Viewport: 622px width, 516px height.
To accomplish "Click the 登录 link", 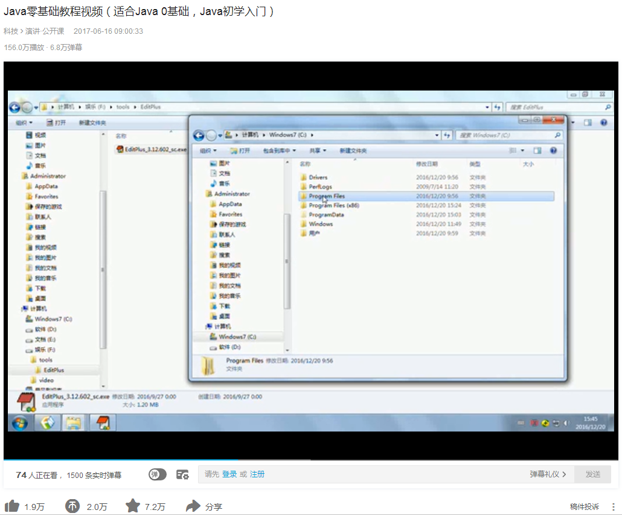I will [x=229, y=474].
